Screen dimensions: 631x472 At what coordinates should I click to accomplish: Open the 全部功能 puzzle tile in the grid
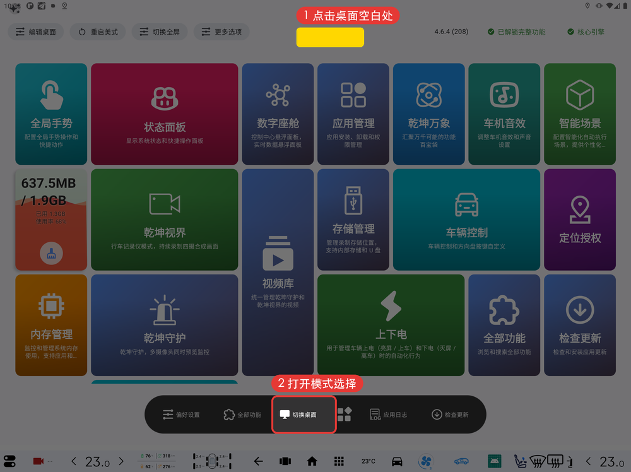(504, 325)
